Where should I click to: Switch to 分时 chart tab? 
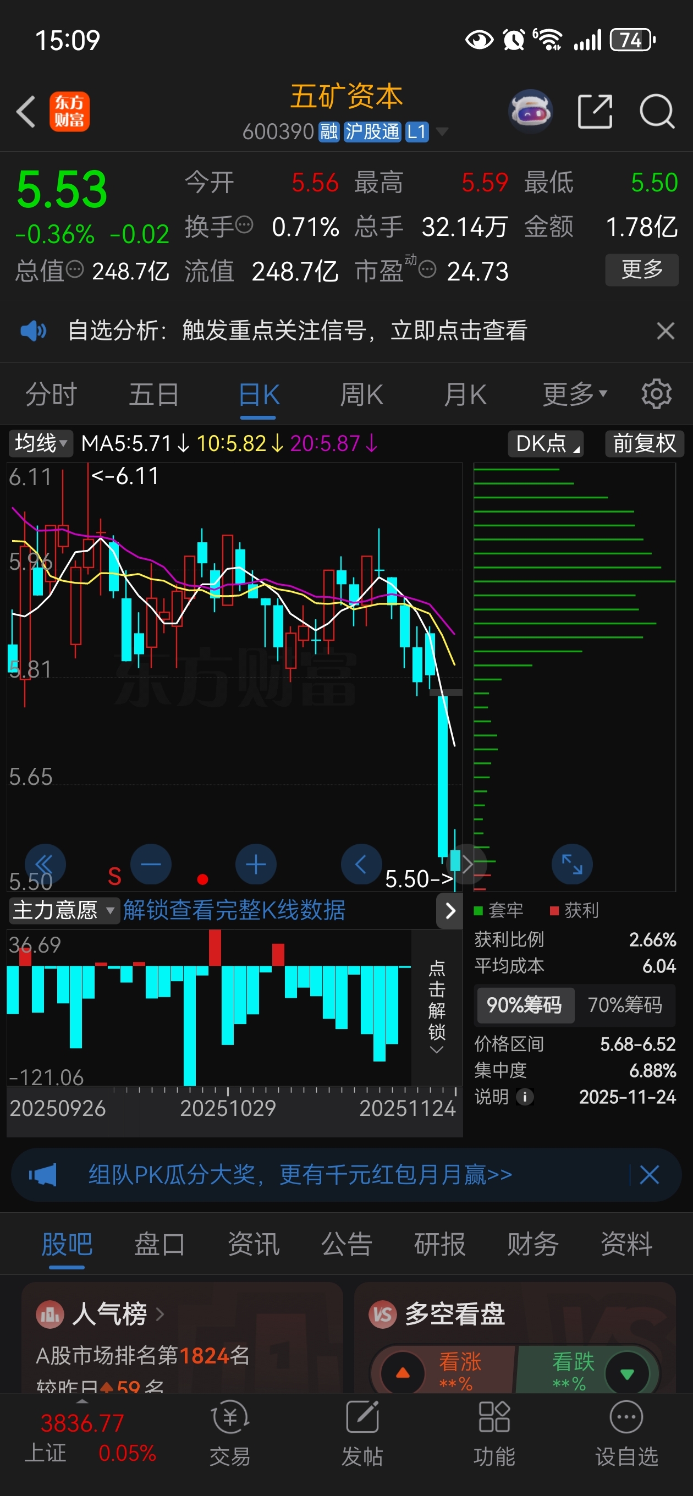51,394
